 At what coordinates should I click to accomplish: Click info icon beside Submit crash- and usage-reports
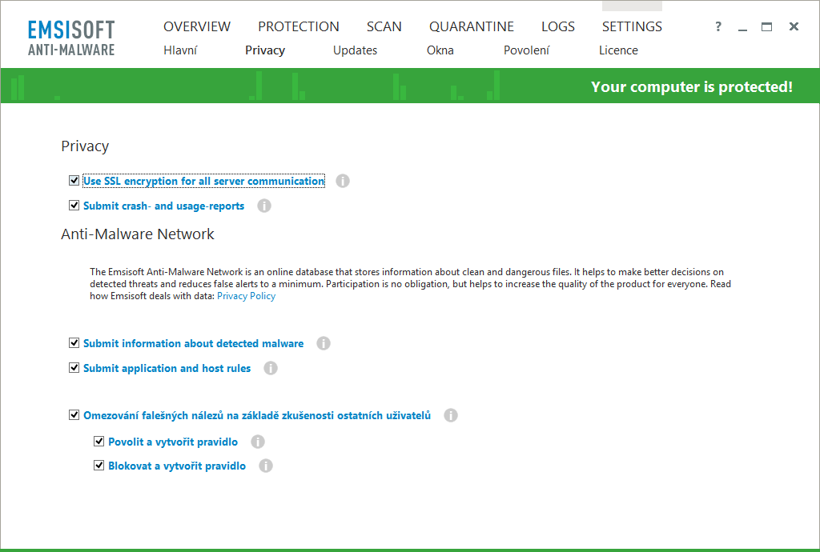[x=264, y=206]
